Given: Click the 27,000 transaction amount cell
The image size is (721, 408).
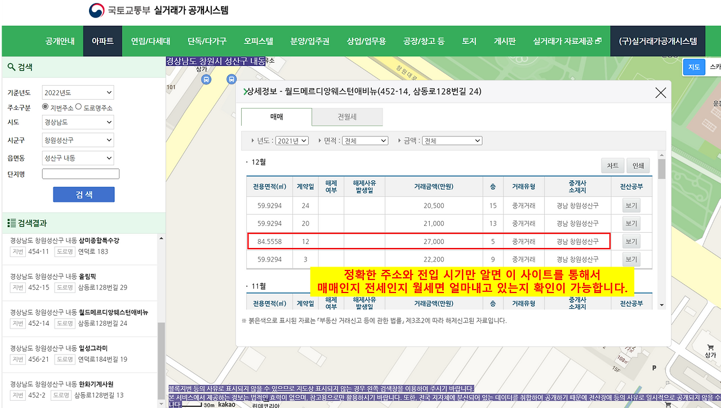Looking at the screenshot, I should click(434, 242).
